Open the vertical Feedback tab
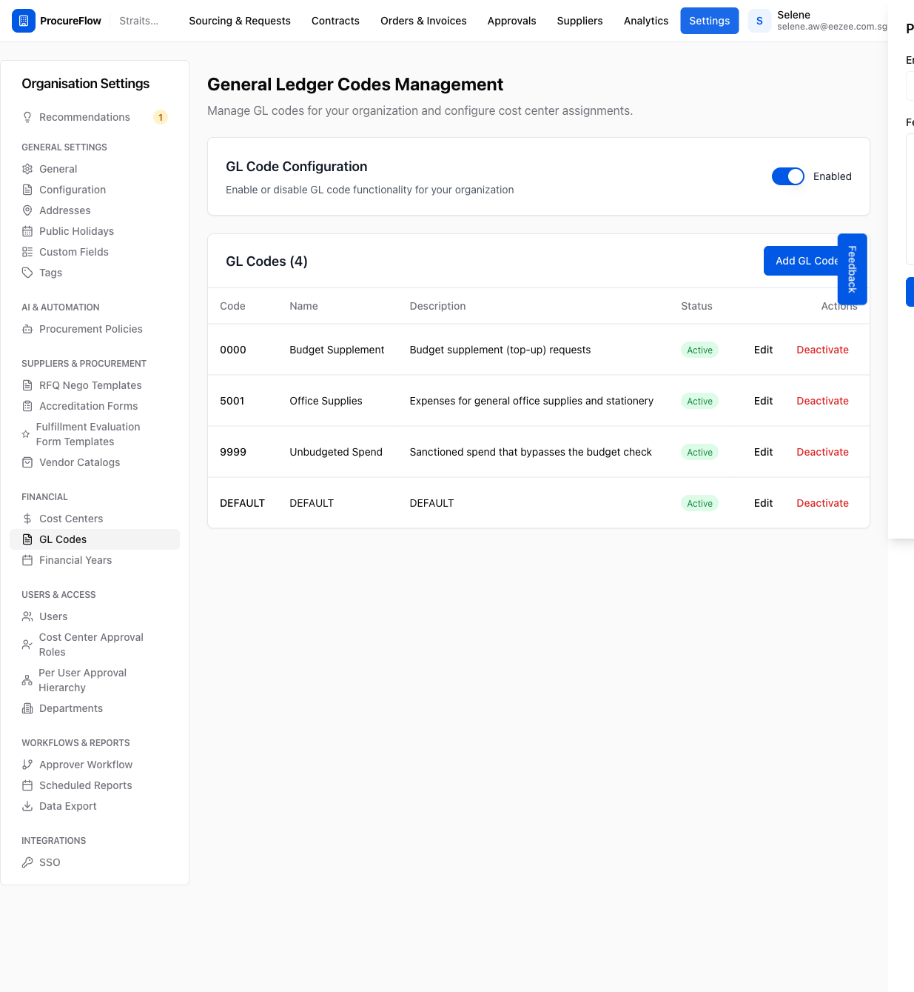This screenshot has height=992, width=914. tap(852, 269)
